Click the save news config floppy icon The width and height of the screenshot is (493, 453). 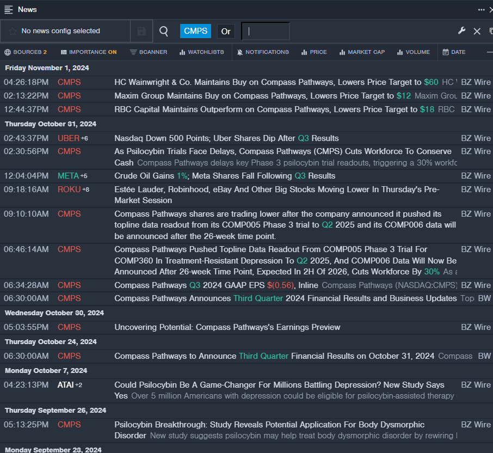(141, 32)
